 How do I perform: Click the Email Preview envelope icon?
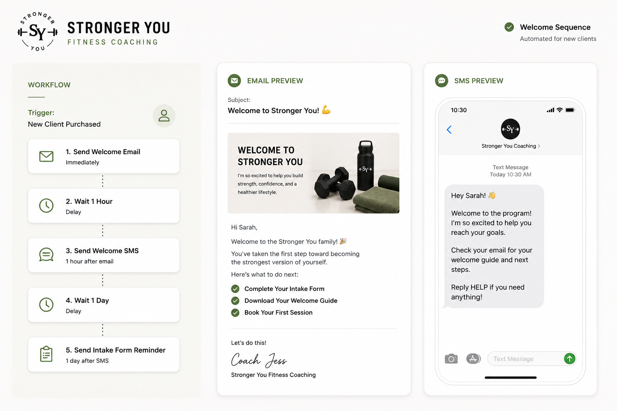click(x=234, y=81)
